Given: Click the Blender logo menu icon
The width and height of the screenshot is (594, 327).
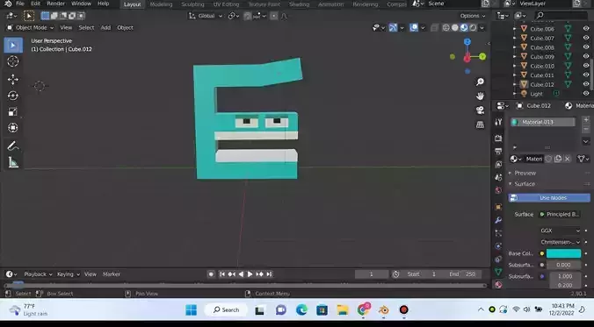Looking at the screenshot, I should tap(8, 4).
